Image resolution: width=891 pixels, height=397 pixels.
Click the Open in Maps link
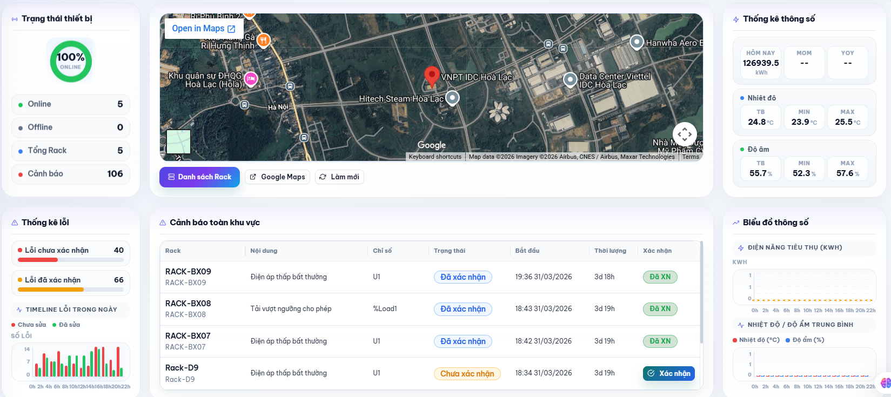[x=203, y=29]
